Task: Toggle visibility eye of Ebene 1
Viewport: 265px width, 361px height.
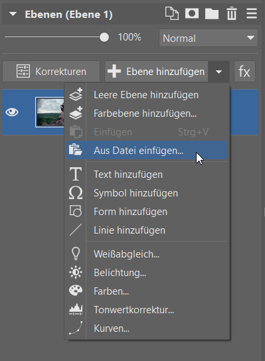Action: click(12, 112)
